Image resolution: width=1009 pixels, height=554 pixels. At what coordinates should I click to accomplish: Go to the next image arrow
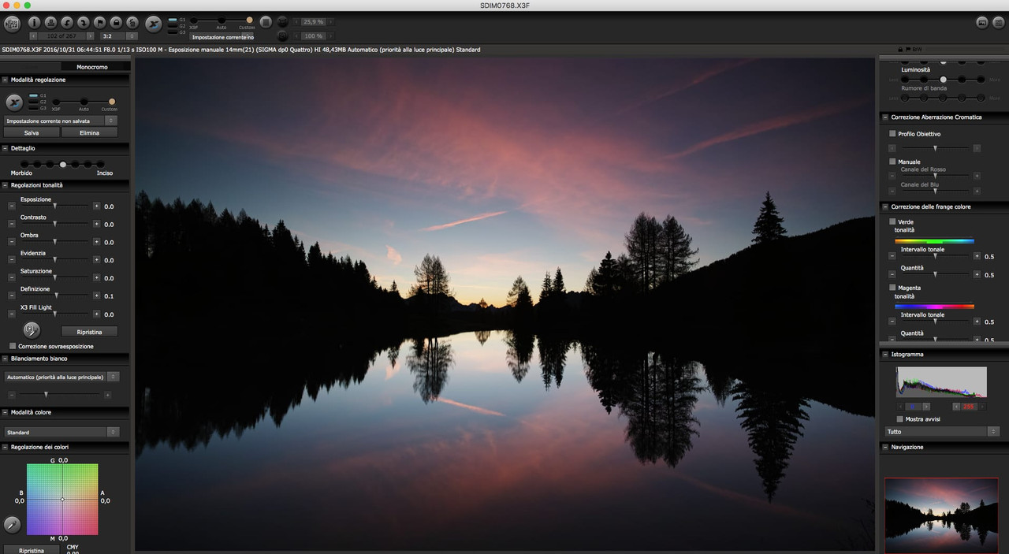pos(91,35)
